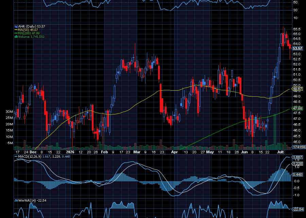Screen dimensions: 306x218
Task: Click the yellow 49.67 MA value tag
Action: 297,89
